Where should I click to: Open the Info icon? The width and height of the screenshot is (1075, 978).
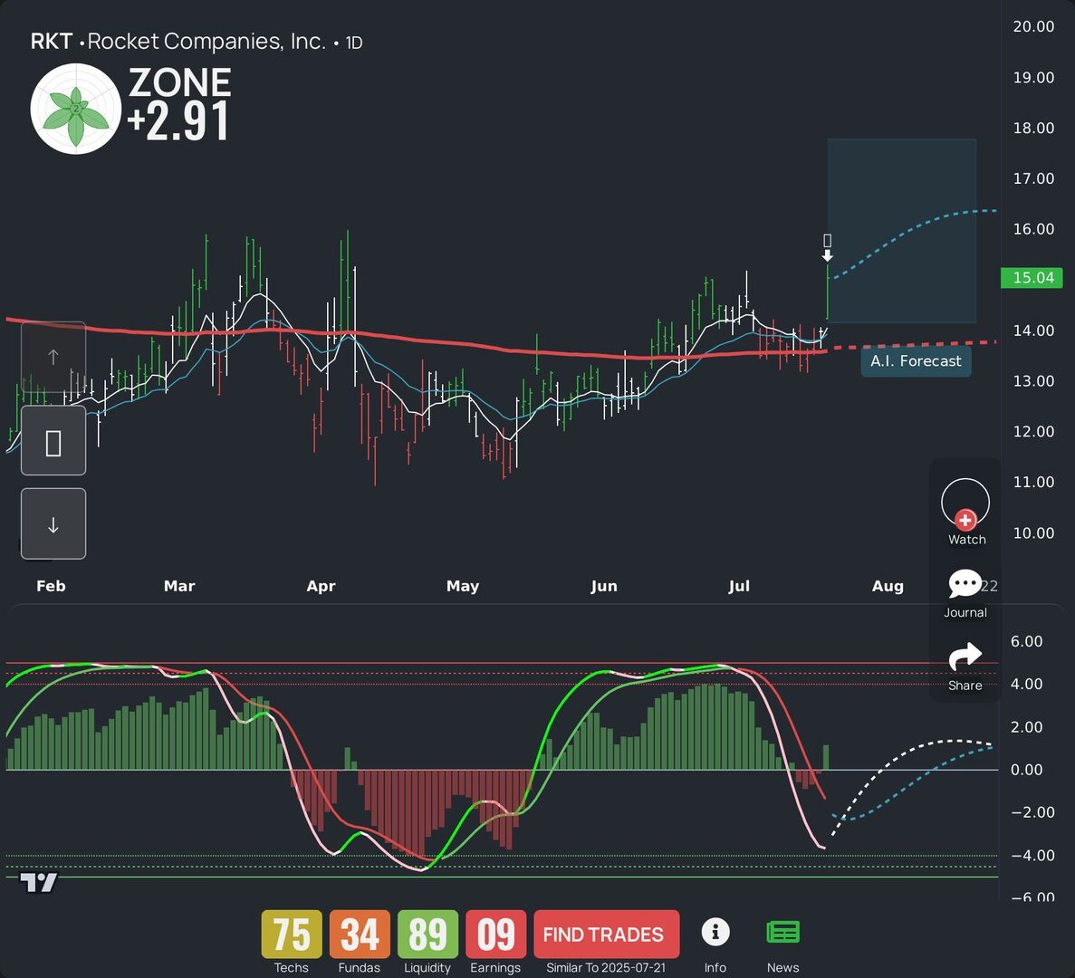[715, 932]
